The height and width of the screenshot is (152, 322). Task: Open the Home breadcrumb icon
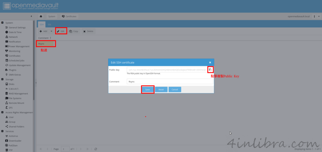point(41,16)
